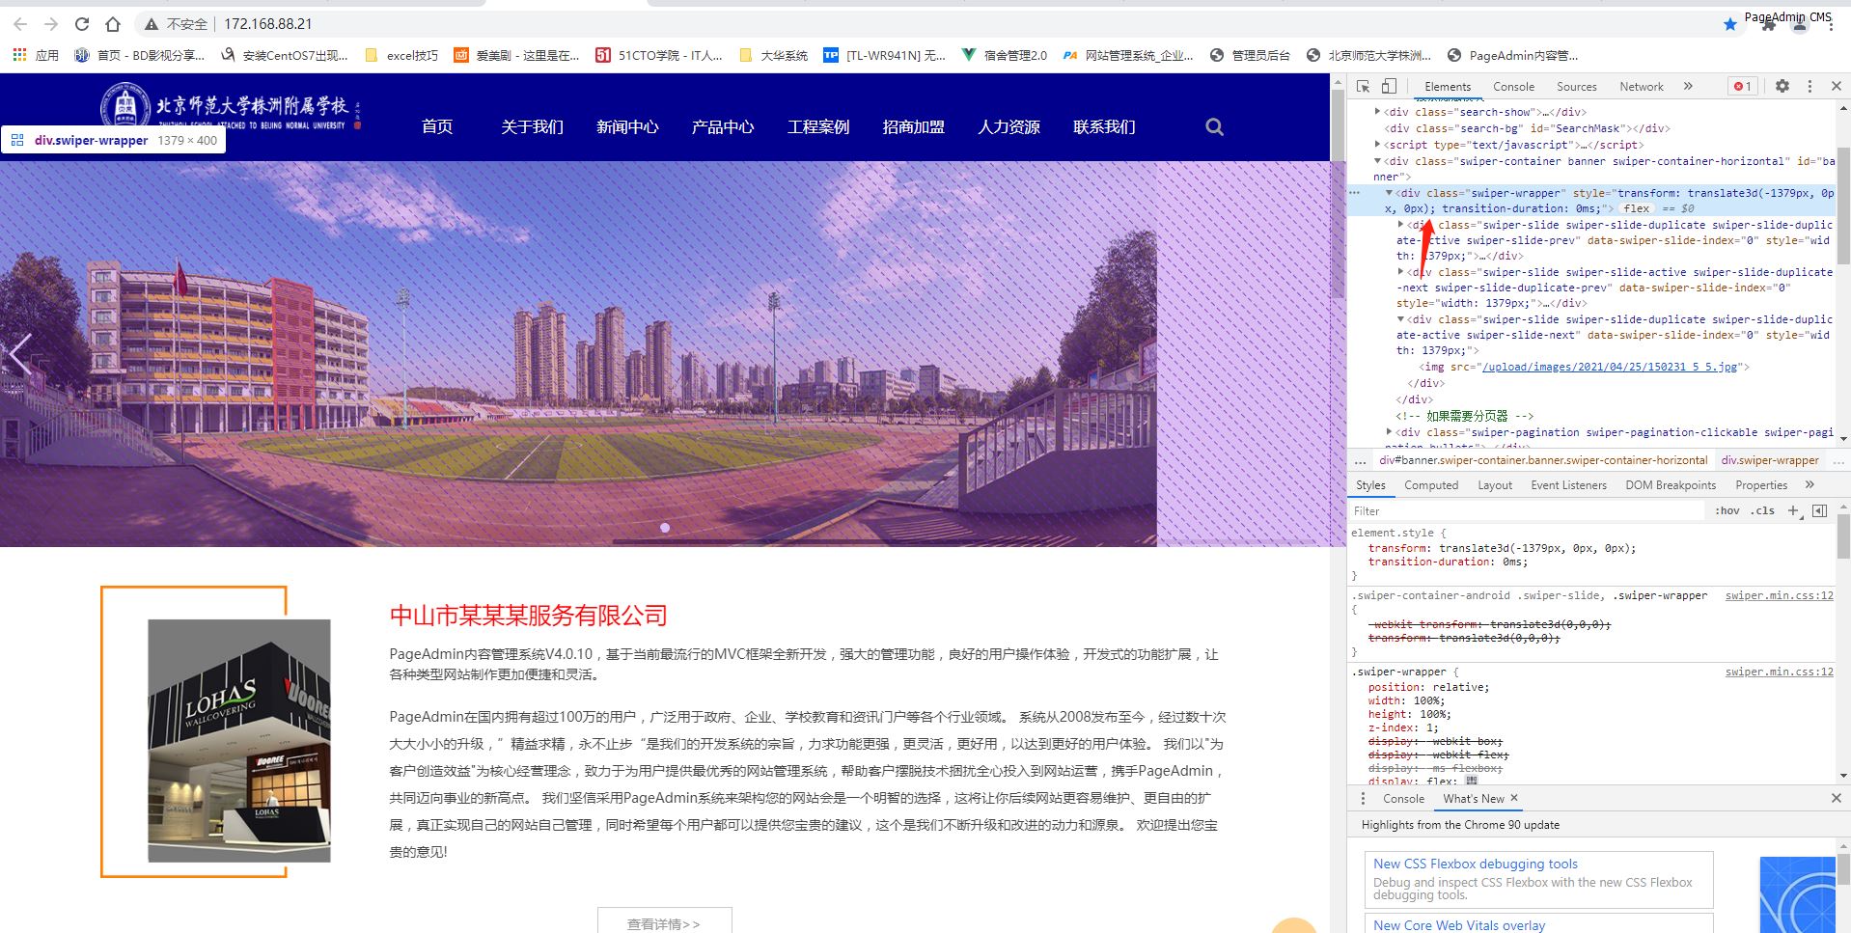Screen dimensions: 1851x933
Task: Activate the DevTools element inspector arrow
Action: coord(1363,86)
